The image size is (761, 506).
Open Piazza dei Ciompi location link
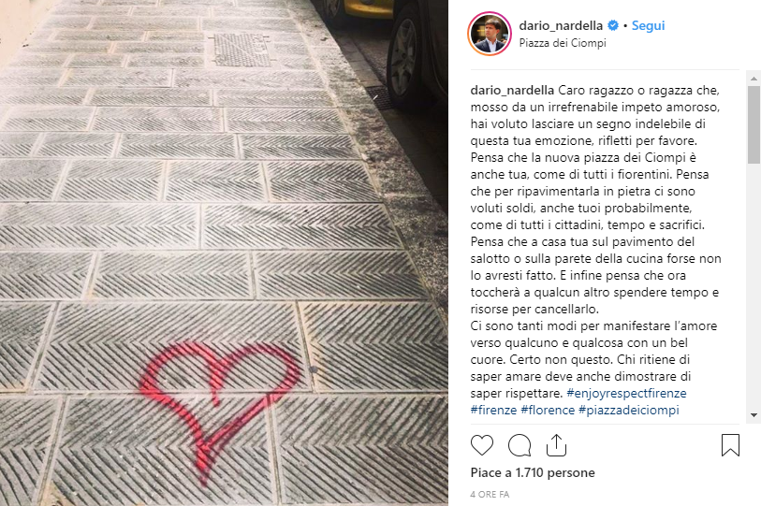coord(563,43)
